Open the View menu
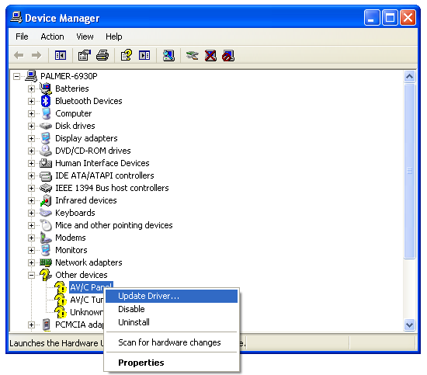Viewport: 427px width, 375px height. pos(85,36)
